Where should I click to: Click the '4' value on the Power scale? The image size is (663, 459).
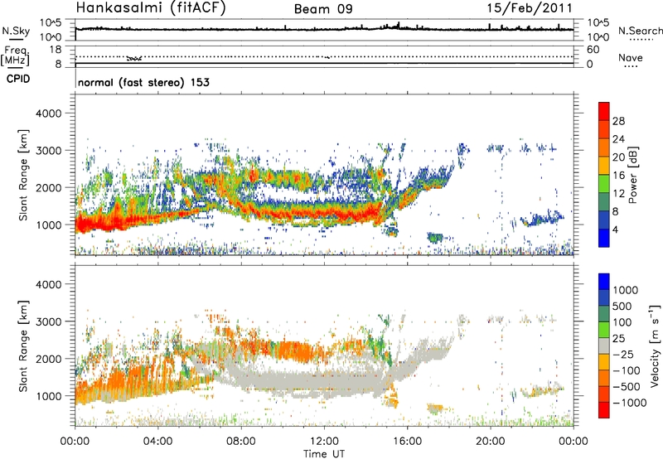click(x=616, y=230)
